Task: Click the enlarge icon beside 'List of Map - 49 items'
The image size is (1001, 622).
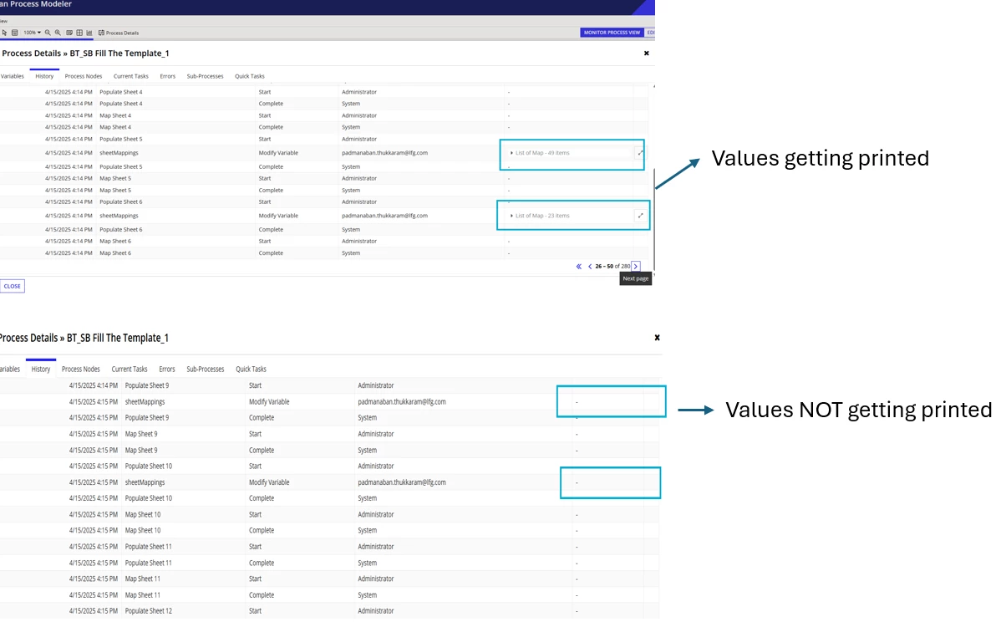Action: point(640,153)
